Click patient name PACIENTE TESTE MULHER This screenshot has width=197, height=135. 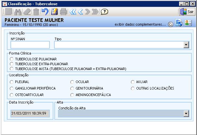point(34,20)
